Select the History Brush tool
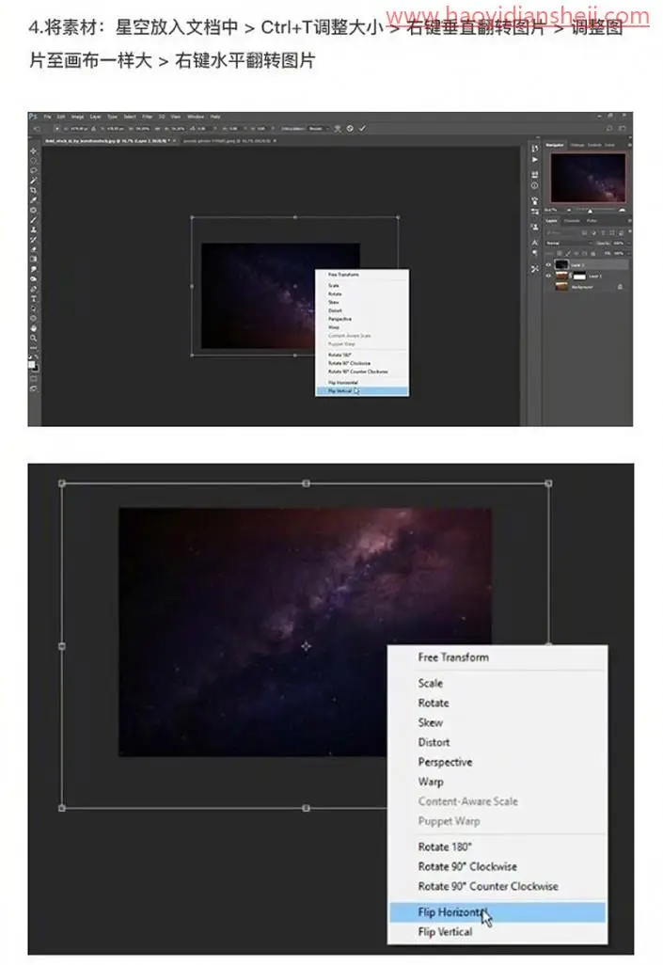This screenshot has height=965, width=663. 33,240
